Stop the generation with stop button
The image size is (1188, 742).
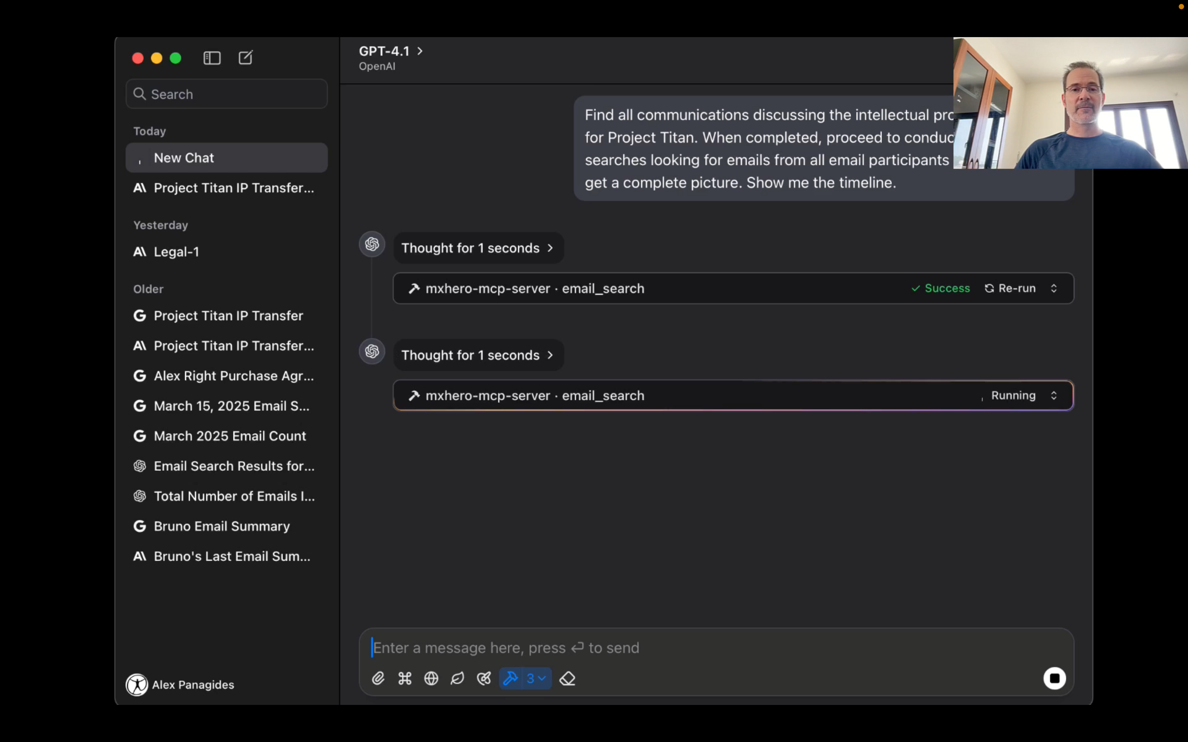(1054, 678)
